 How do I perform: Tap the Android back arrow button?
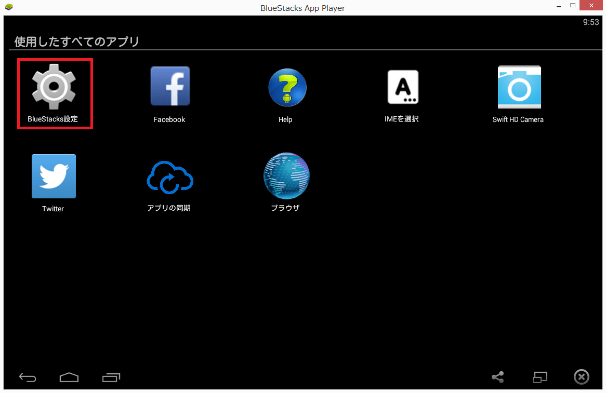point(28,377)
